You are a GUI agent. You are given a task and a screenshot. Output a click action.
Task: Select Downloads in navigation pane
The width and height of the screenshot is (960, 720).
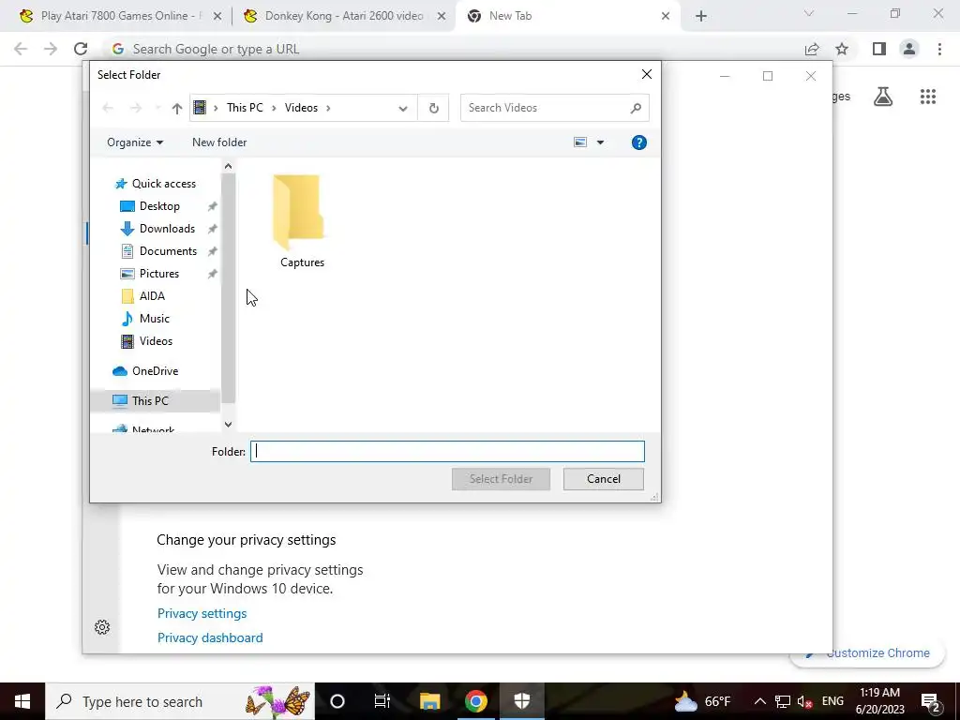[167, 229]
